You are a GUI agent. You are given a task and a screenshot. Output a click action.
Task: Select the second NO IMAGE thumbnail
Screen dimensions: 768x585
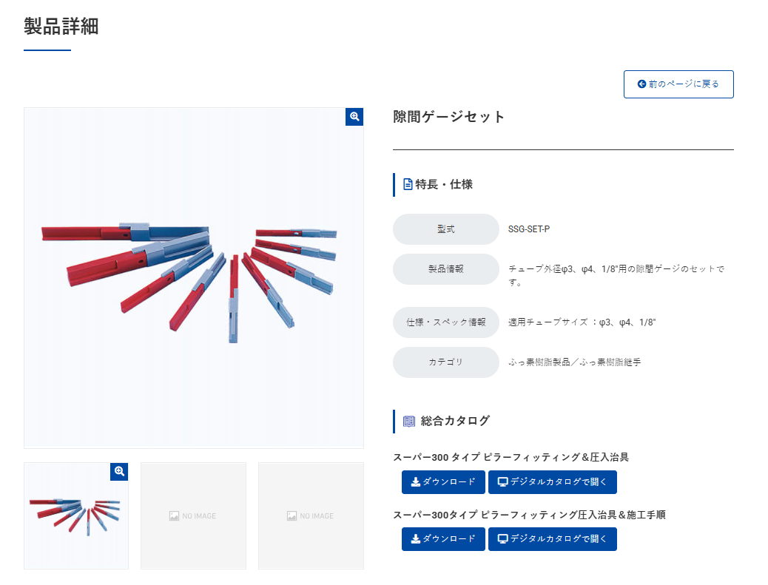point(193,516)
